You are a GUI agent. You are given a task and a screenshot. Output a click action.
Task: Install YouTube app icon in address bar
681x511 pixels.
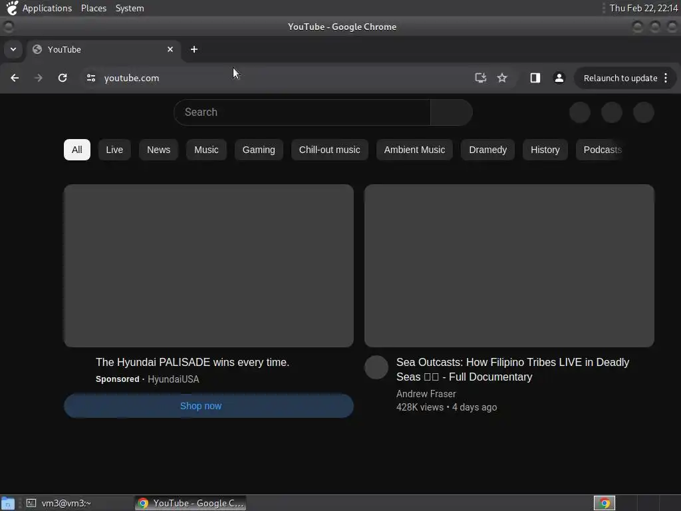(480, 78)
